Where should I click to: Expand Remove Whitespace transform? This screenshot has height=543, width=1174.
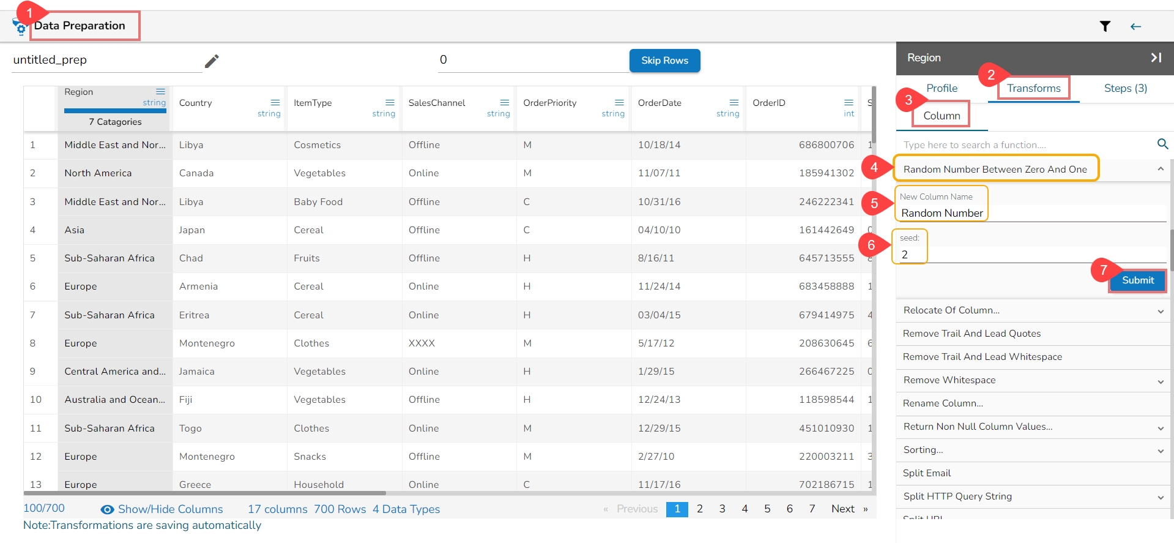pos(1160,381)
